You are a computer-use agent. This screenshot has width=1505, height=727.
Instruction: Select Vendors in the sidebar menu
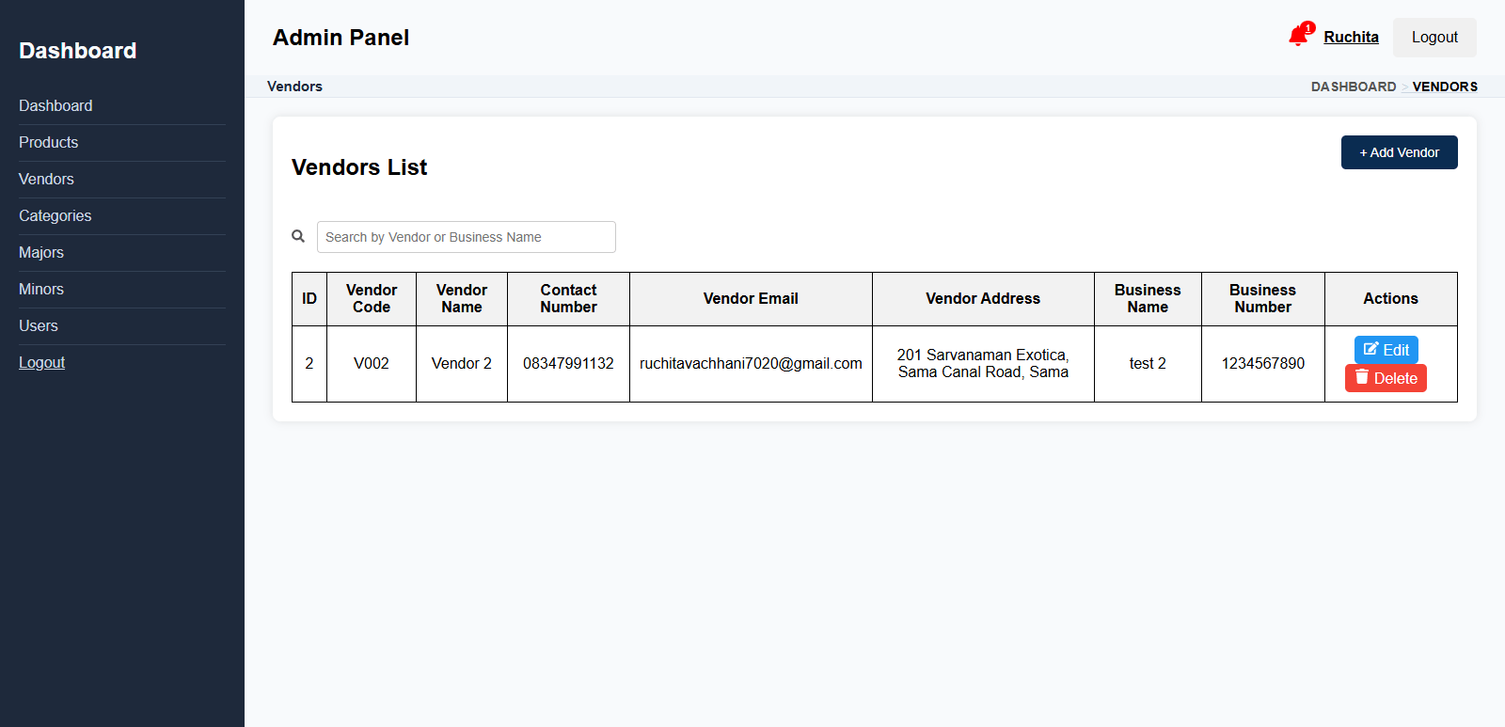pyautogui.click(x=46, y=179)
